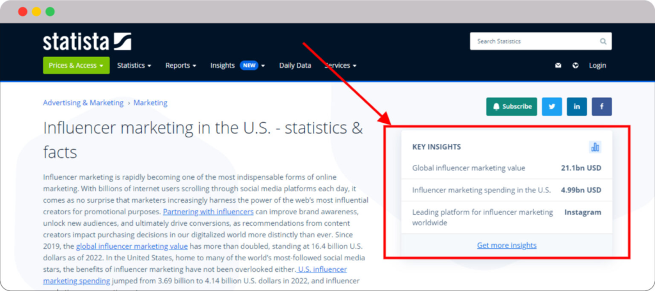Click the Key Insights bar chart icon
Screen dimensions: 655x291
click(x=595, y=147)
